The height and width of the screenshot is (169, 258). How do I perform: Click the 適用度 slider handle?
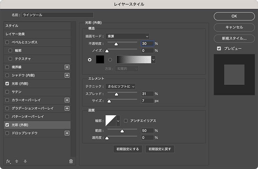107,138
